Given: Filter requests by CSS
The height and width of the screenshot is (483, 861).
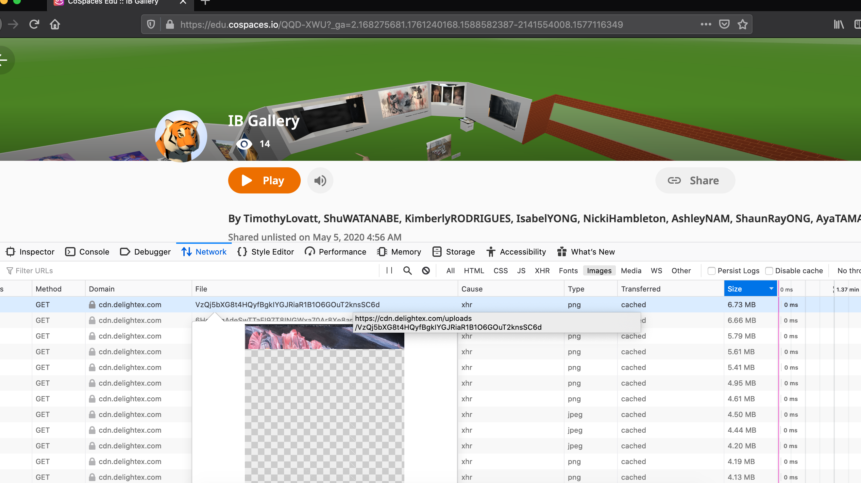Looking at the screenshot, I should click(500, 270).
